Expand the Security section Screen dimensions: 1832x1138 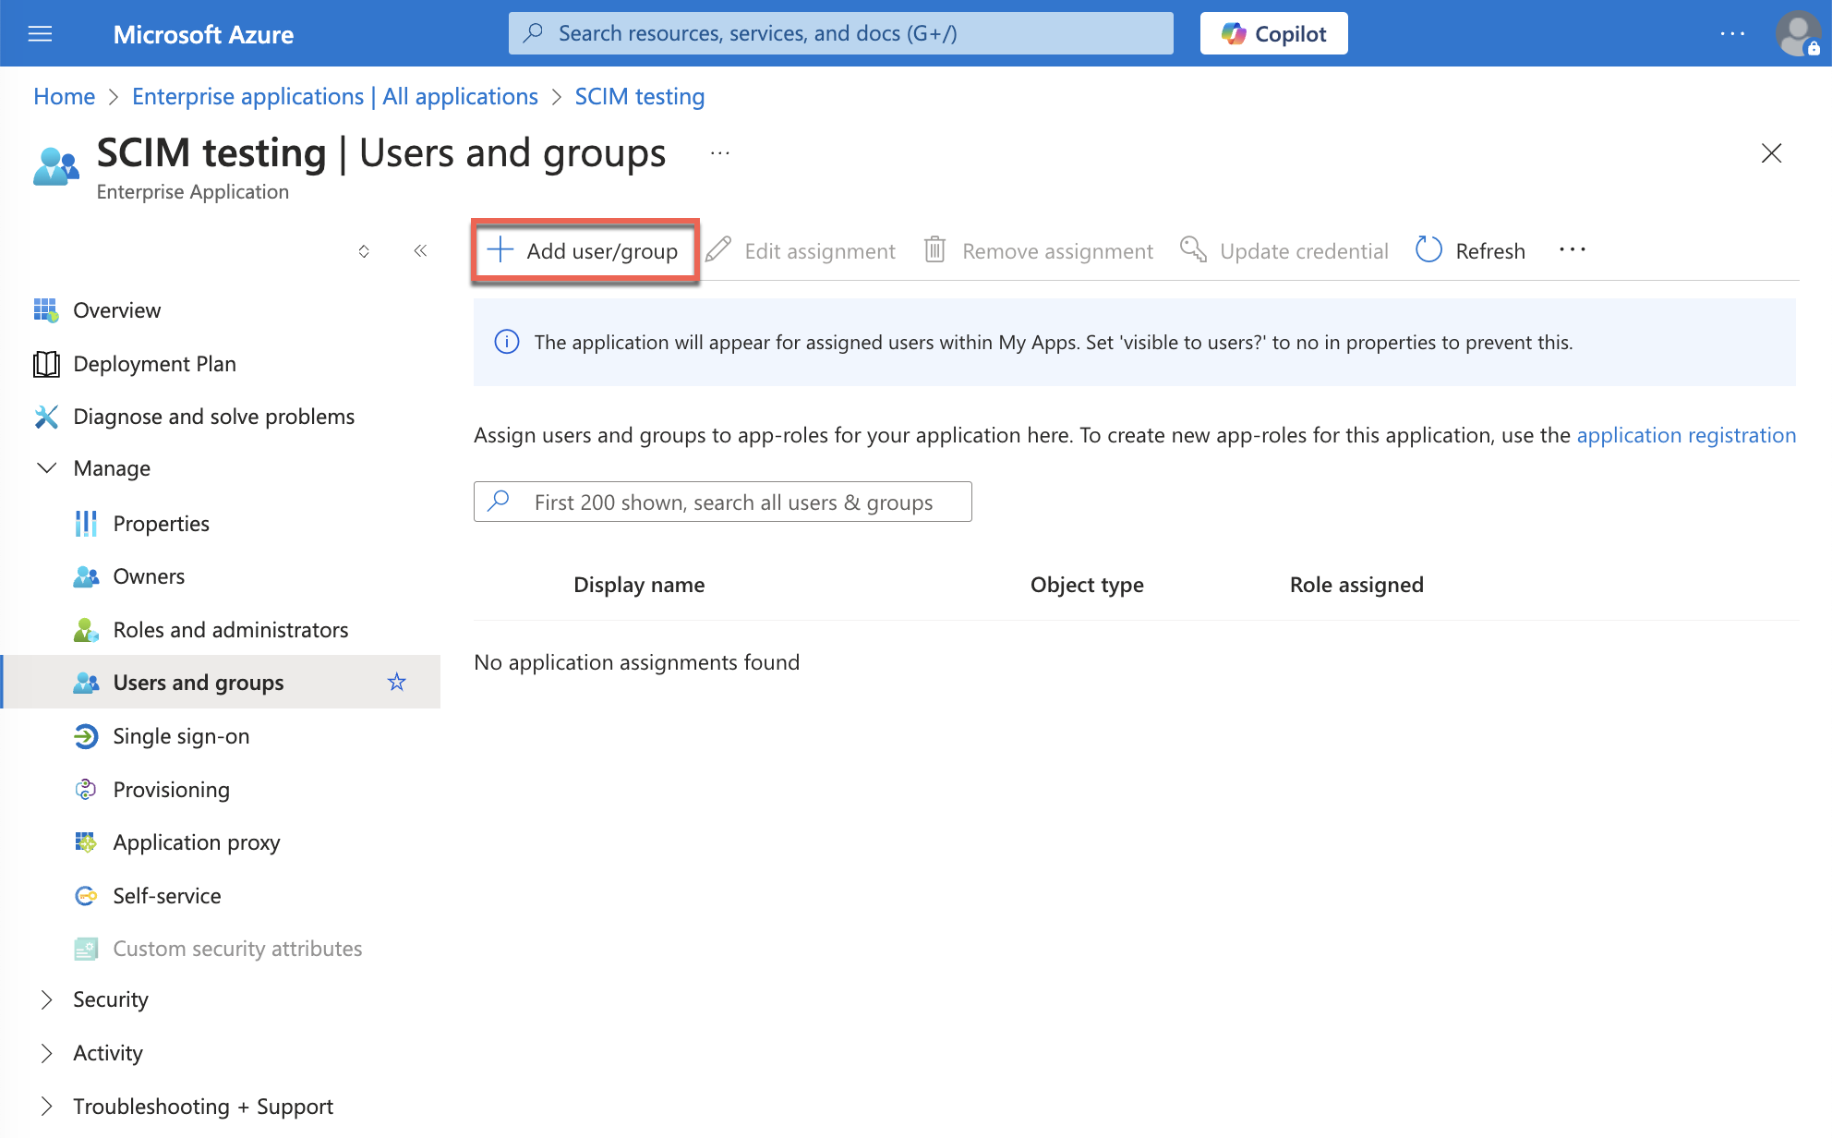coord(47,999)
